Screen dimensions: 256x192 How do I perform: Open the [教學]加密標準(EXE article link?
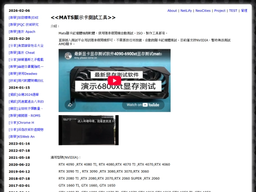pyautogui.click(x=24, y=18)
